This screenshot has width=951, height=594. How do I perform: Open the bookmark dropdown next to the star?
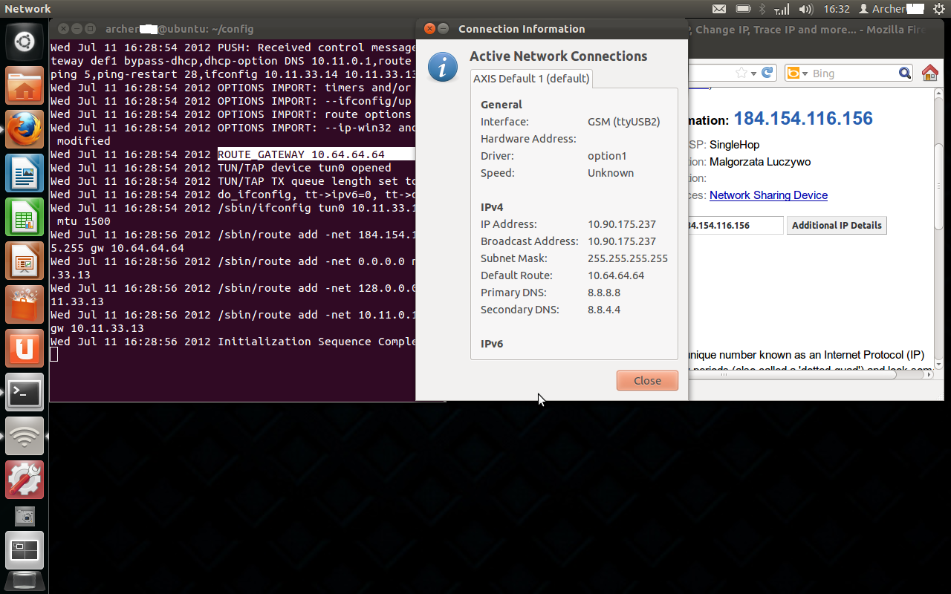(753, 73)
